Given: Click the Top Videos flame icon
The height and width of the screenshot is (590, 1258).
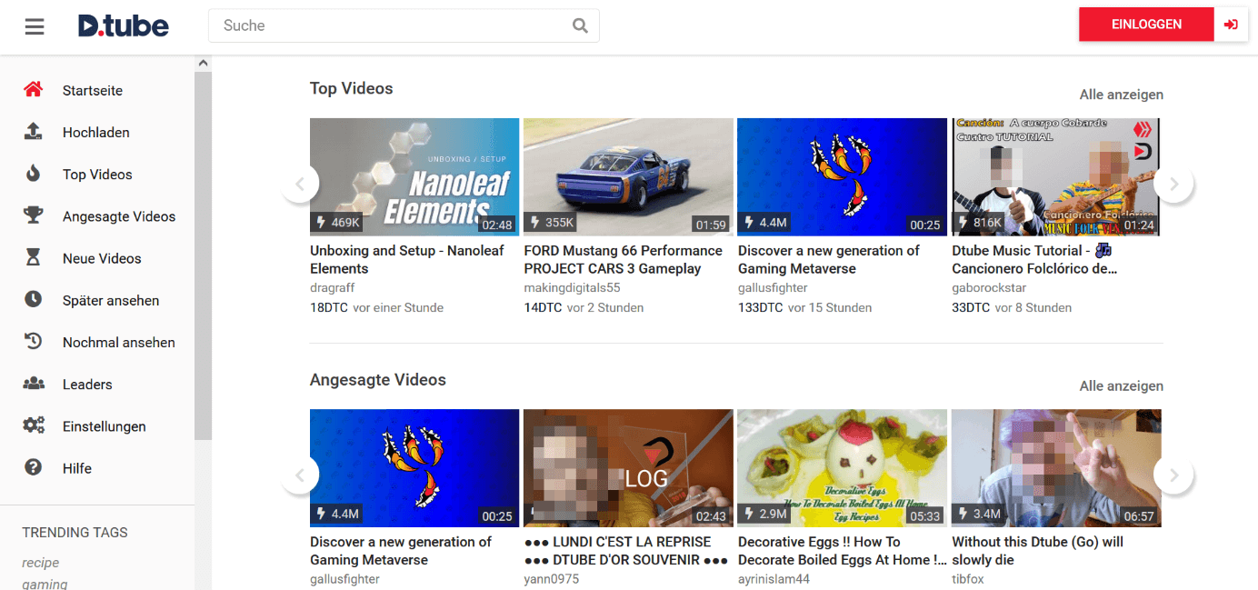Looking at the screenshot, I should pos(34,174).
